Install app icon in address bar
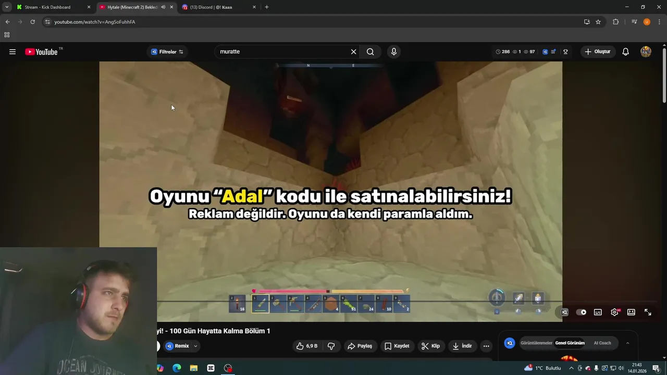 pyautogui.click(x=587, y=22)
